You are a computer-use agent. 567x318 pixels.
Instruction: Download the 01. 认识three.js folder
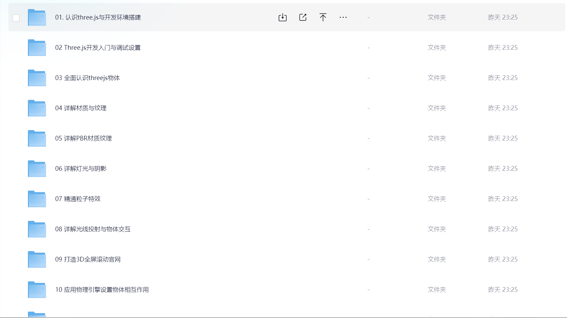282,17
